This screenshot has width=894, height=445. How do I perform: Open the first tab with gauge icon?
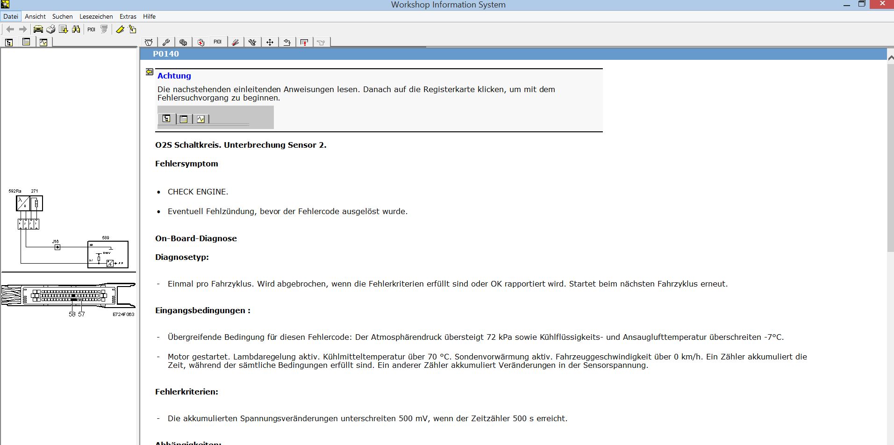[x=149, y=42]
